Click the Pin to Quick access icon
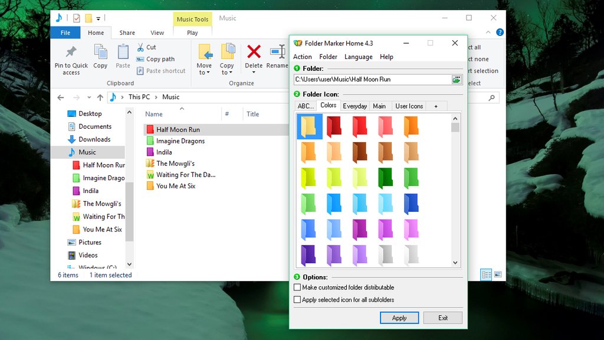This screenshot has height=340, width=604. 71,52
